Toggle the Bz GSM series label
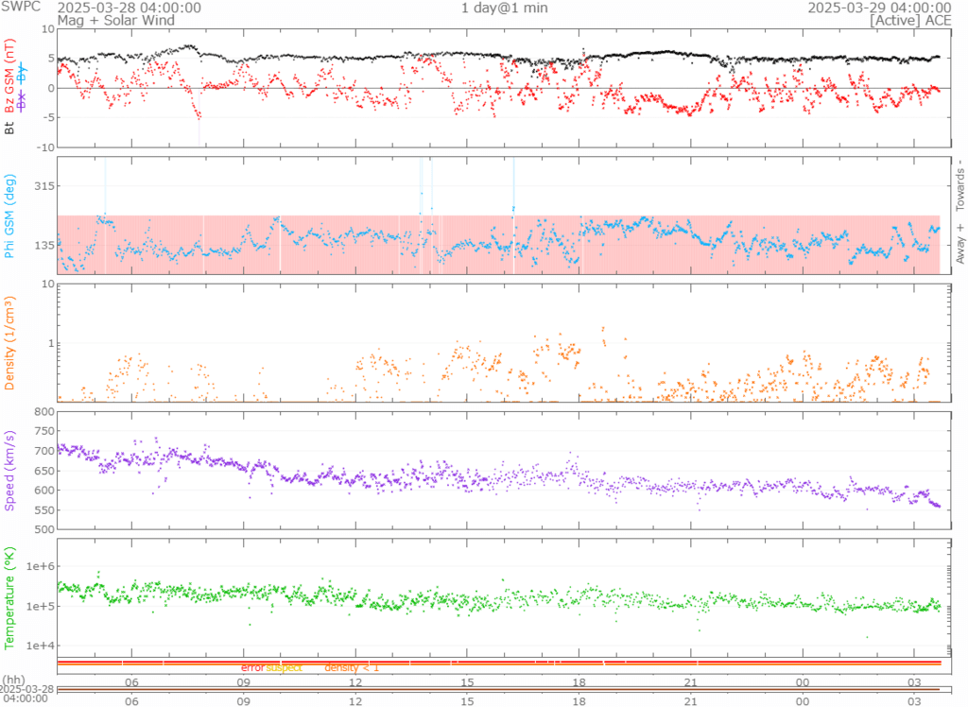This screenshot has width=968, height=707. pos(10,78)
